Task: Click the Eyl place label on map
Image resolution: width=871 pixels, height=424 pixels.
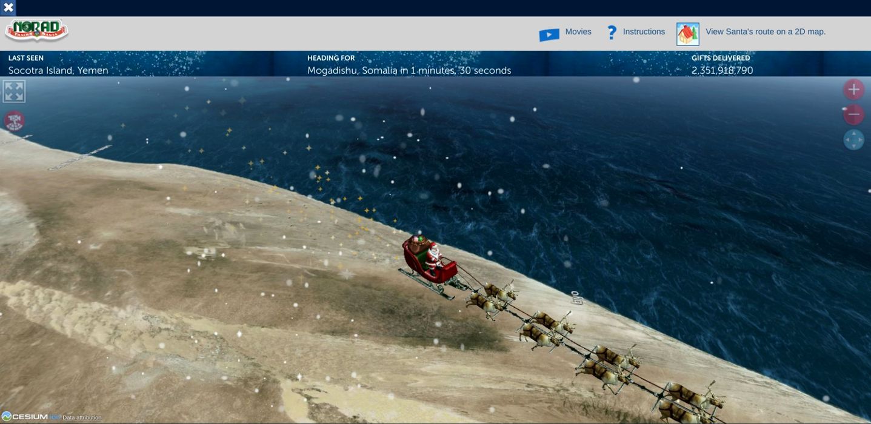Action: pyautogui.click(x=576, y=297)
